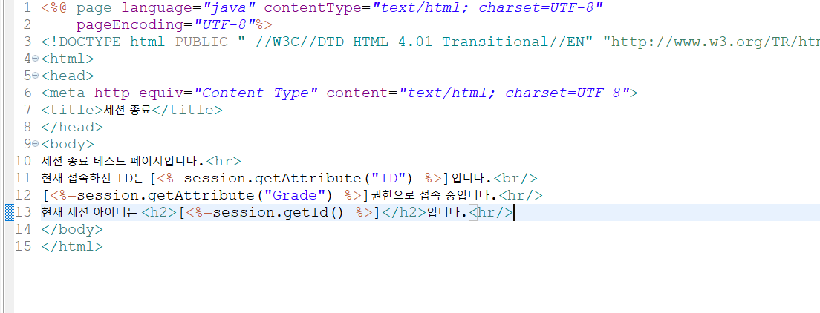
Task: Click the <br/> tag on line 11
Action: point(515,178)
